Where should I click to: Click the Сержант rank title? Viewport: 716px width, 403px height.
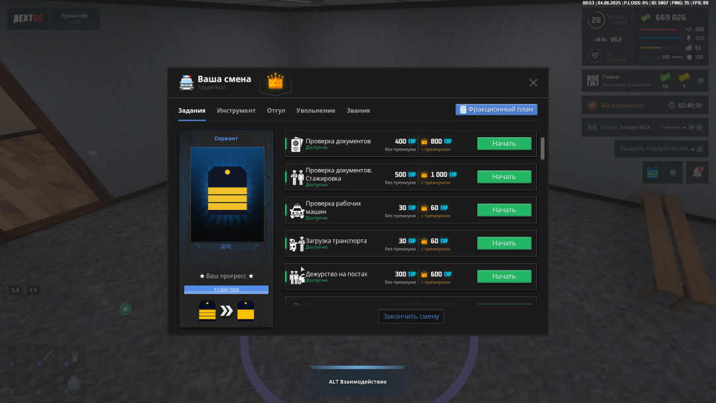point(226,139)
